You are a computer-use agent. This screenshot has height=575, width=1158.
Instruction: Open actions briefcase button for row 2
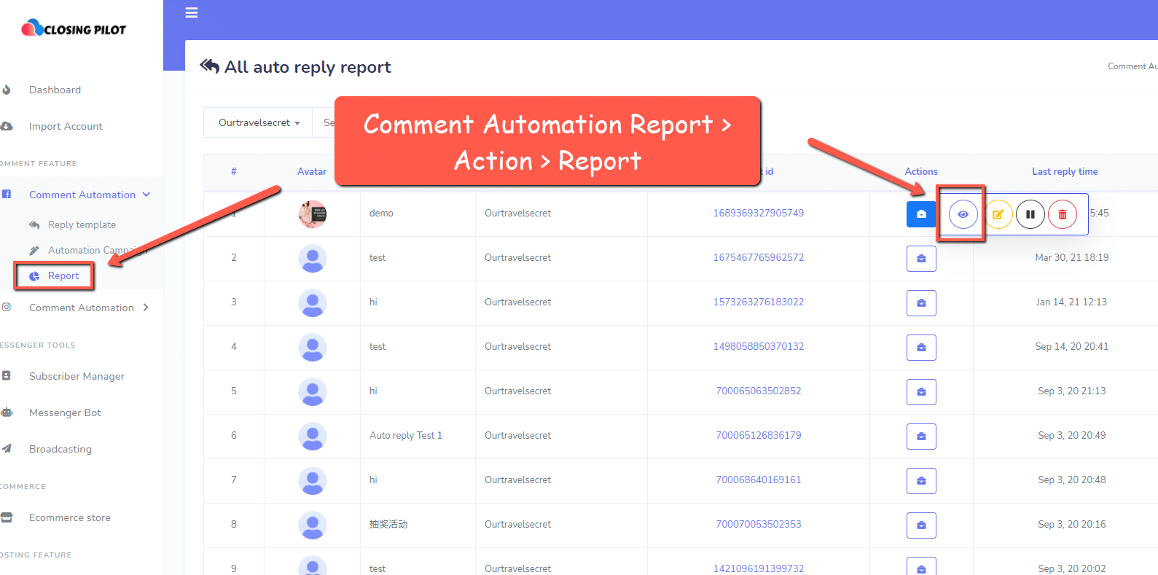coord(921,259)
